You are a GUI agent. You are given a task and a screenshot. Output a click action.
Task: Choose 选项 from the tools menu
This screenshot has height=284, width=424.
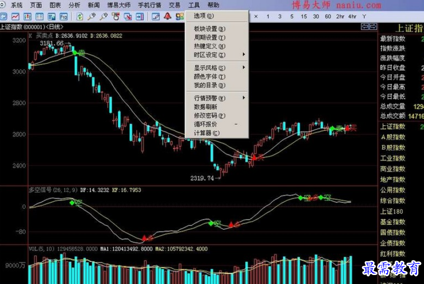pos(216,16)
